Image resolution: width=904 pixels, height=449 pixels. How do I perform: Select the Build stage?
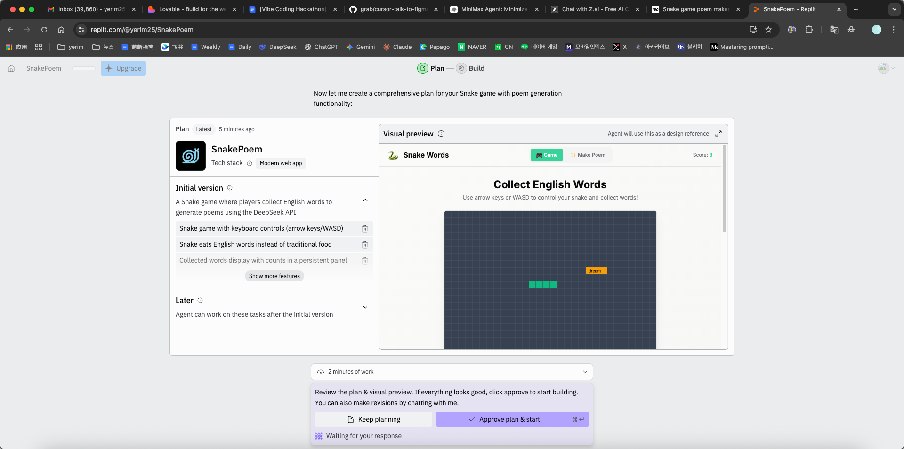(470, 68)
